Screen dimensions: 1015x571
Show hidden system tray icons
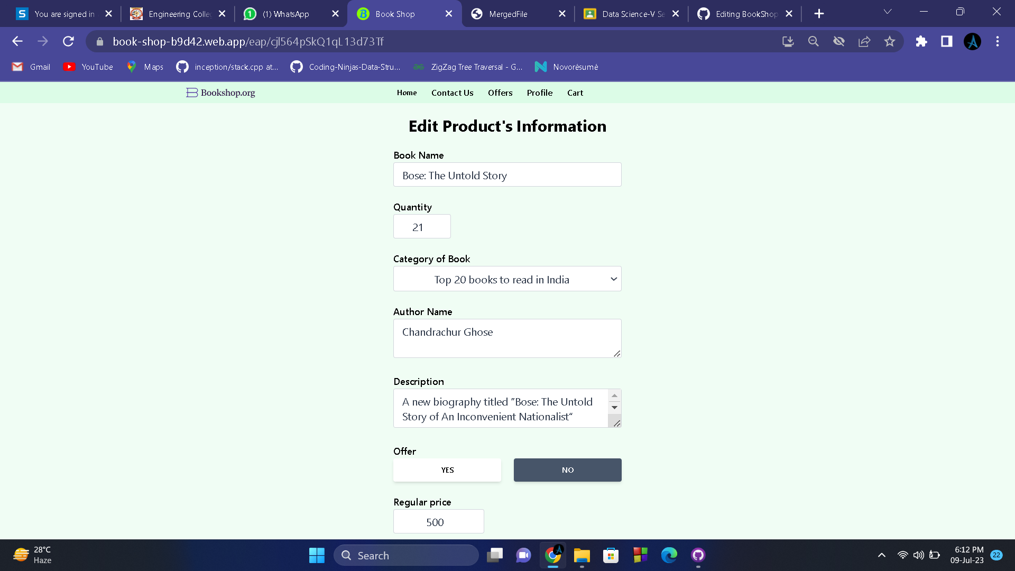881,555
